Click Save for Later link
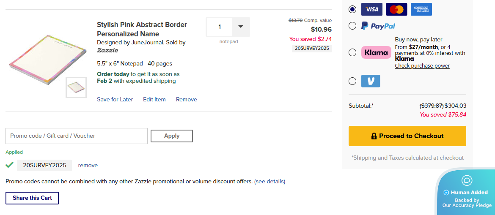Viewport: 495px width, 215px height. click(115, 100)
